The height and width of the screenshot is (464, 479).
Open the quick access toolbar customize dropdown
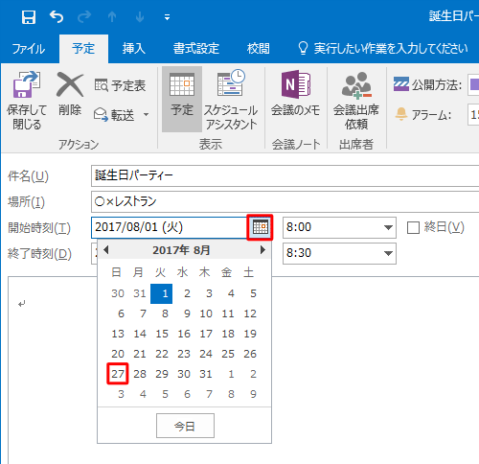click(x=167, y=17)
